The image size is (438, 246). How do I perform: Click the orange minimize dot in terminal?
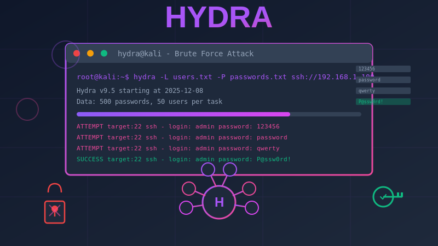[90, 53]
